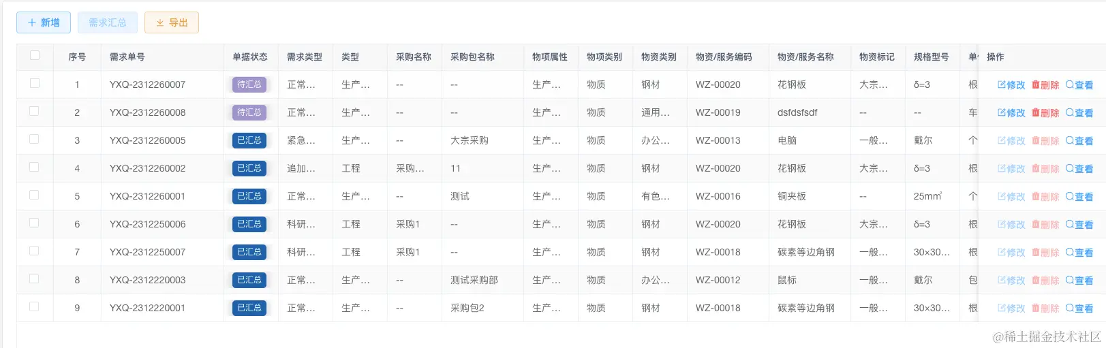Image resolution: width=1106 pixels, height=348 pixels.
Task: Check the row 7 checkbox for YXQ-2312250007
Action: coord(35,251)
